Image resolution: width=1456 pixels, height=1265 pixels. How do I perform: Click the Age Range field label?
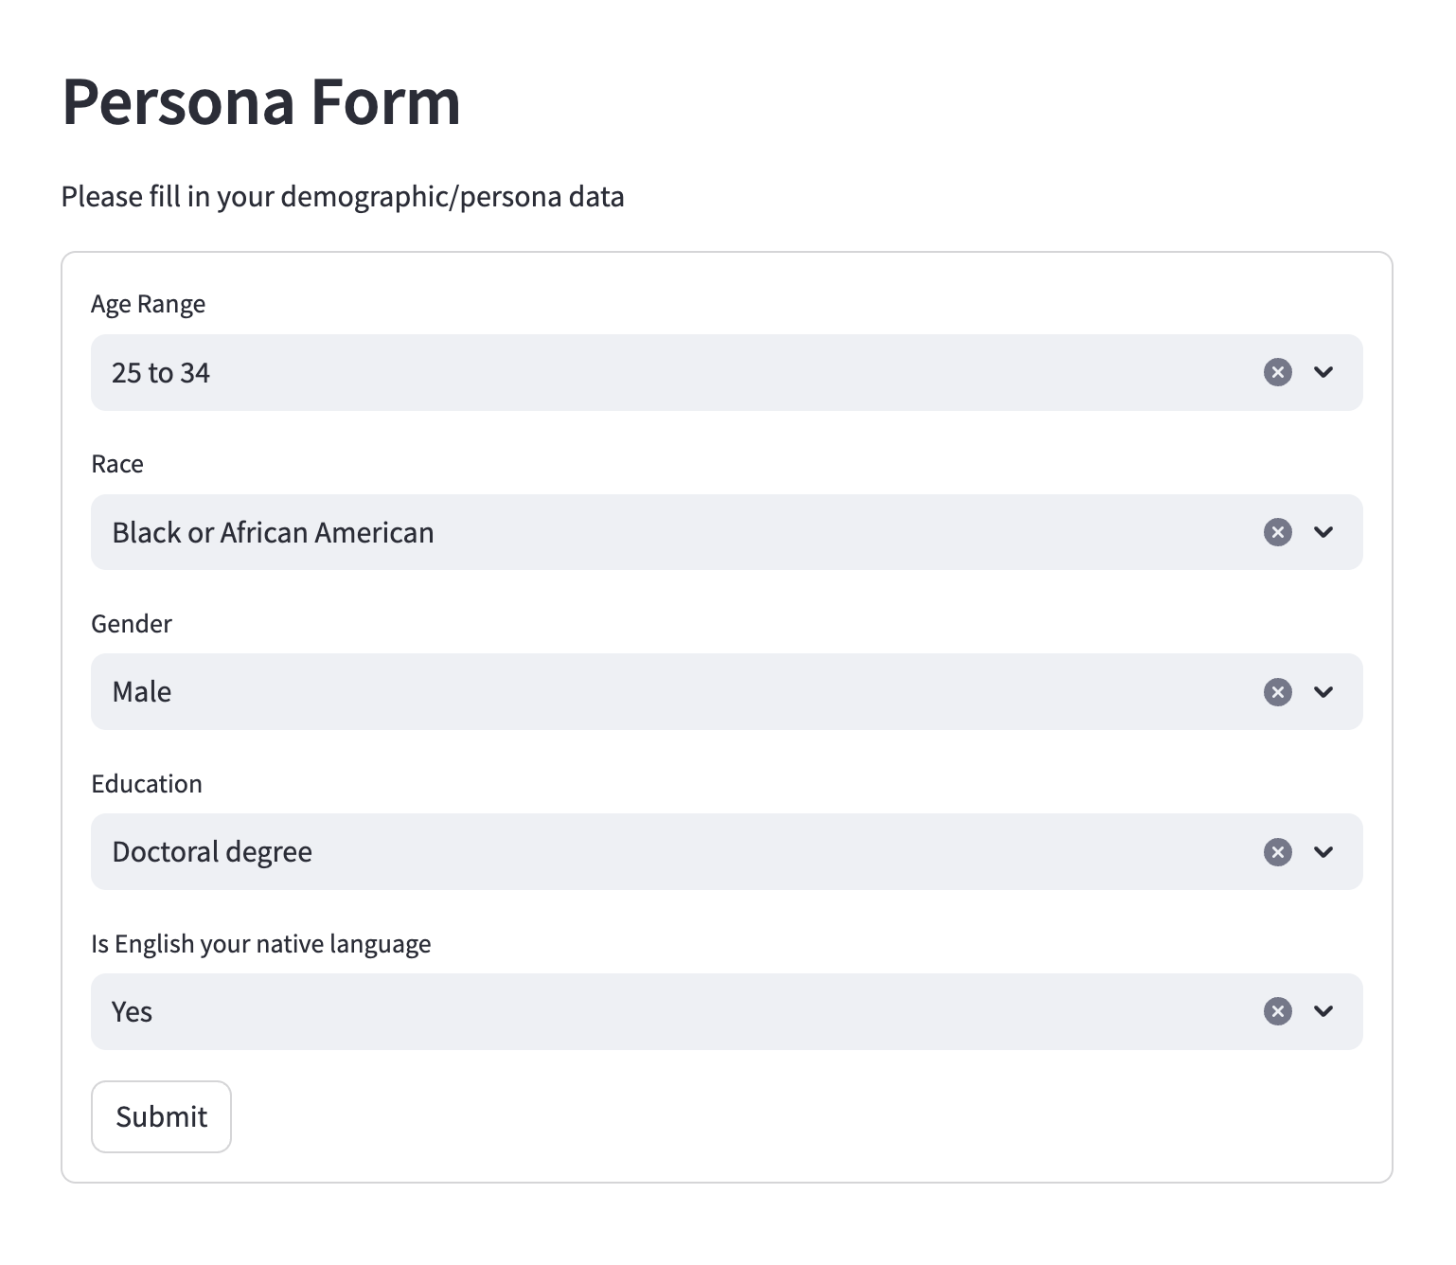click(x=148, y=305)
